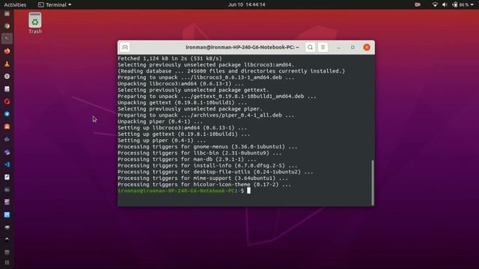The image size is (479, 269).
Task: Click 'Unpacking libcroco3:amd64' line
Action: point(180,84)
